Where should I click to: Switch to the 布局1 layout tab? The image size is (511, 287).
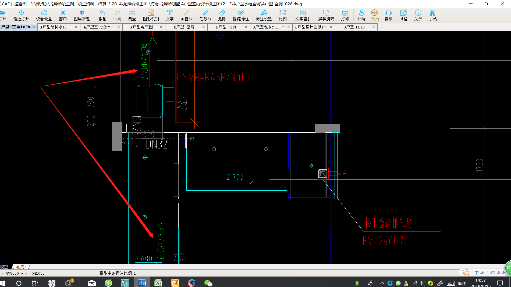[x=22, y=267]
